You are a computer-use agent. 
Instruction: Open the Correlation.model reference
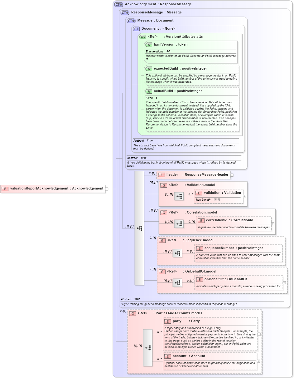click(x=202, y=213)
